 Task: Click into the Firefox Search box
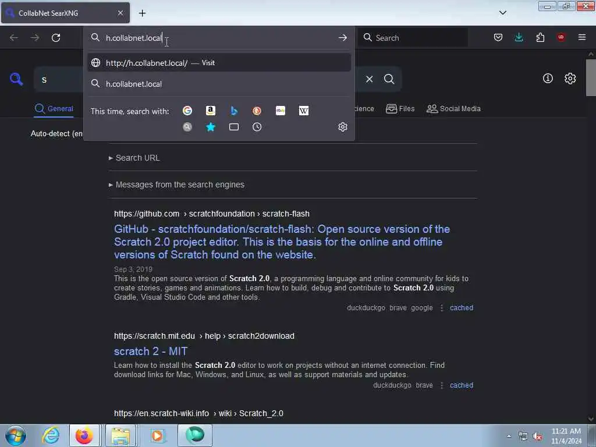[x=413, y=38]
